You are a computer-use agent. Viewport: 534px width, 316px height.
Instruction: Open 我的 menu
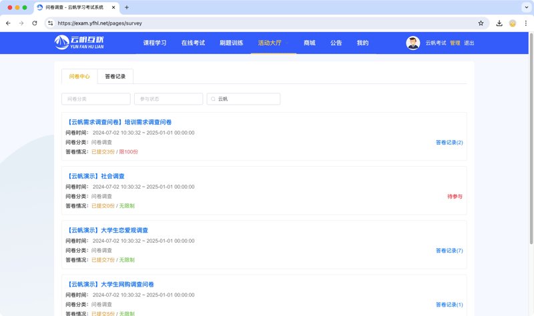coord(362,43)
